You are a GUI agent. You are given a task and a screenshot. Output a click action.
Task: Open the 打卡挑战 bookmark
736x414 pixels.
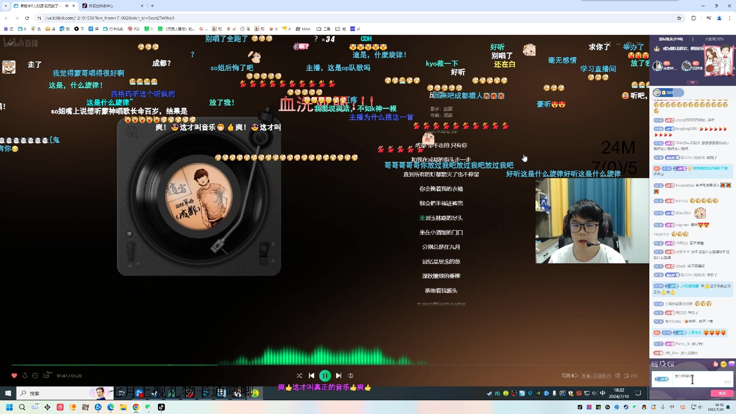pyautogui.click(x=113, y=29)
